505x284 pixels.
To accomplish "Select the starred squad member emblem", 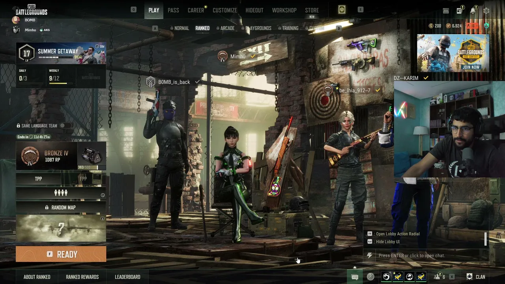I will click(x=398, y=277).
